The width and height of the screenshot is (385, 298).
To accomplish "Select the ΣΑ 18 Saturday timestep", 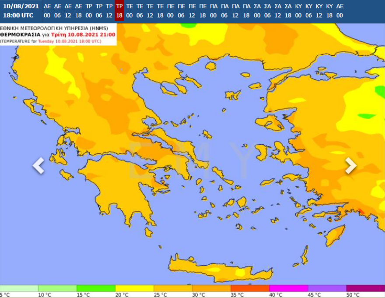I will pyautogui.click(x=288, y=10).
